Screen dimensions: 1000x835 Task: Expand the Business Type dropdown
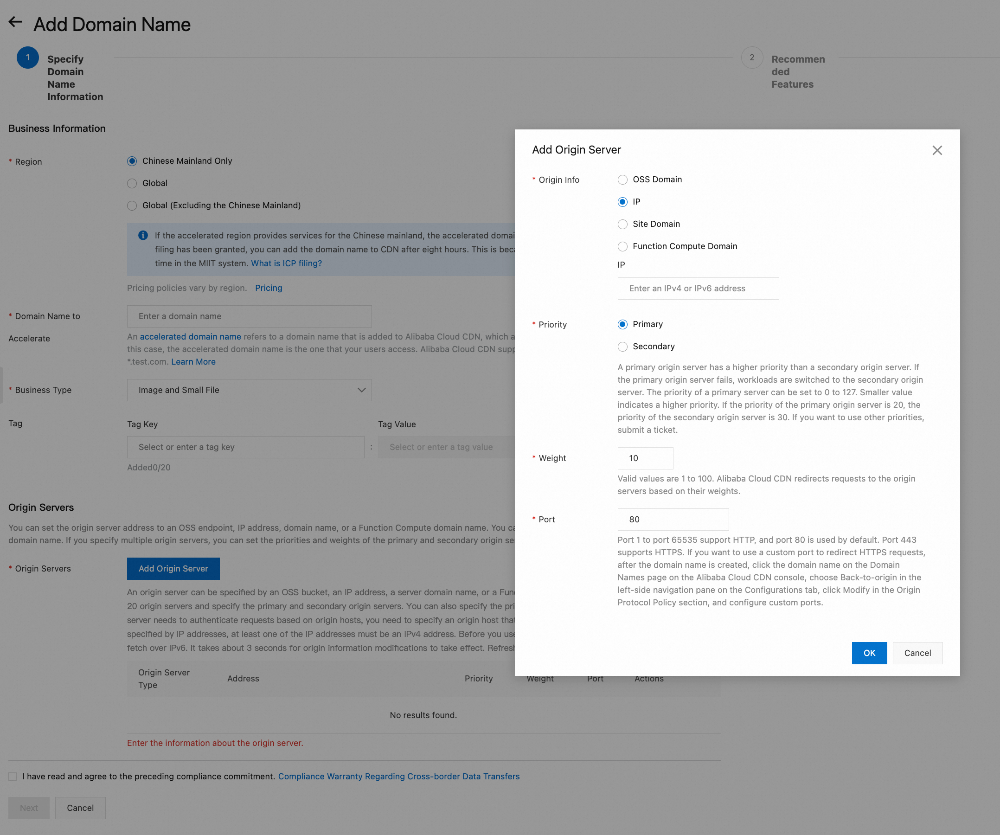[x=249, y=390]
